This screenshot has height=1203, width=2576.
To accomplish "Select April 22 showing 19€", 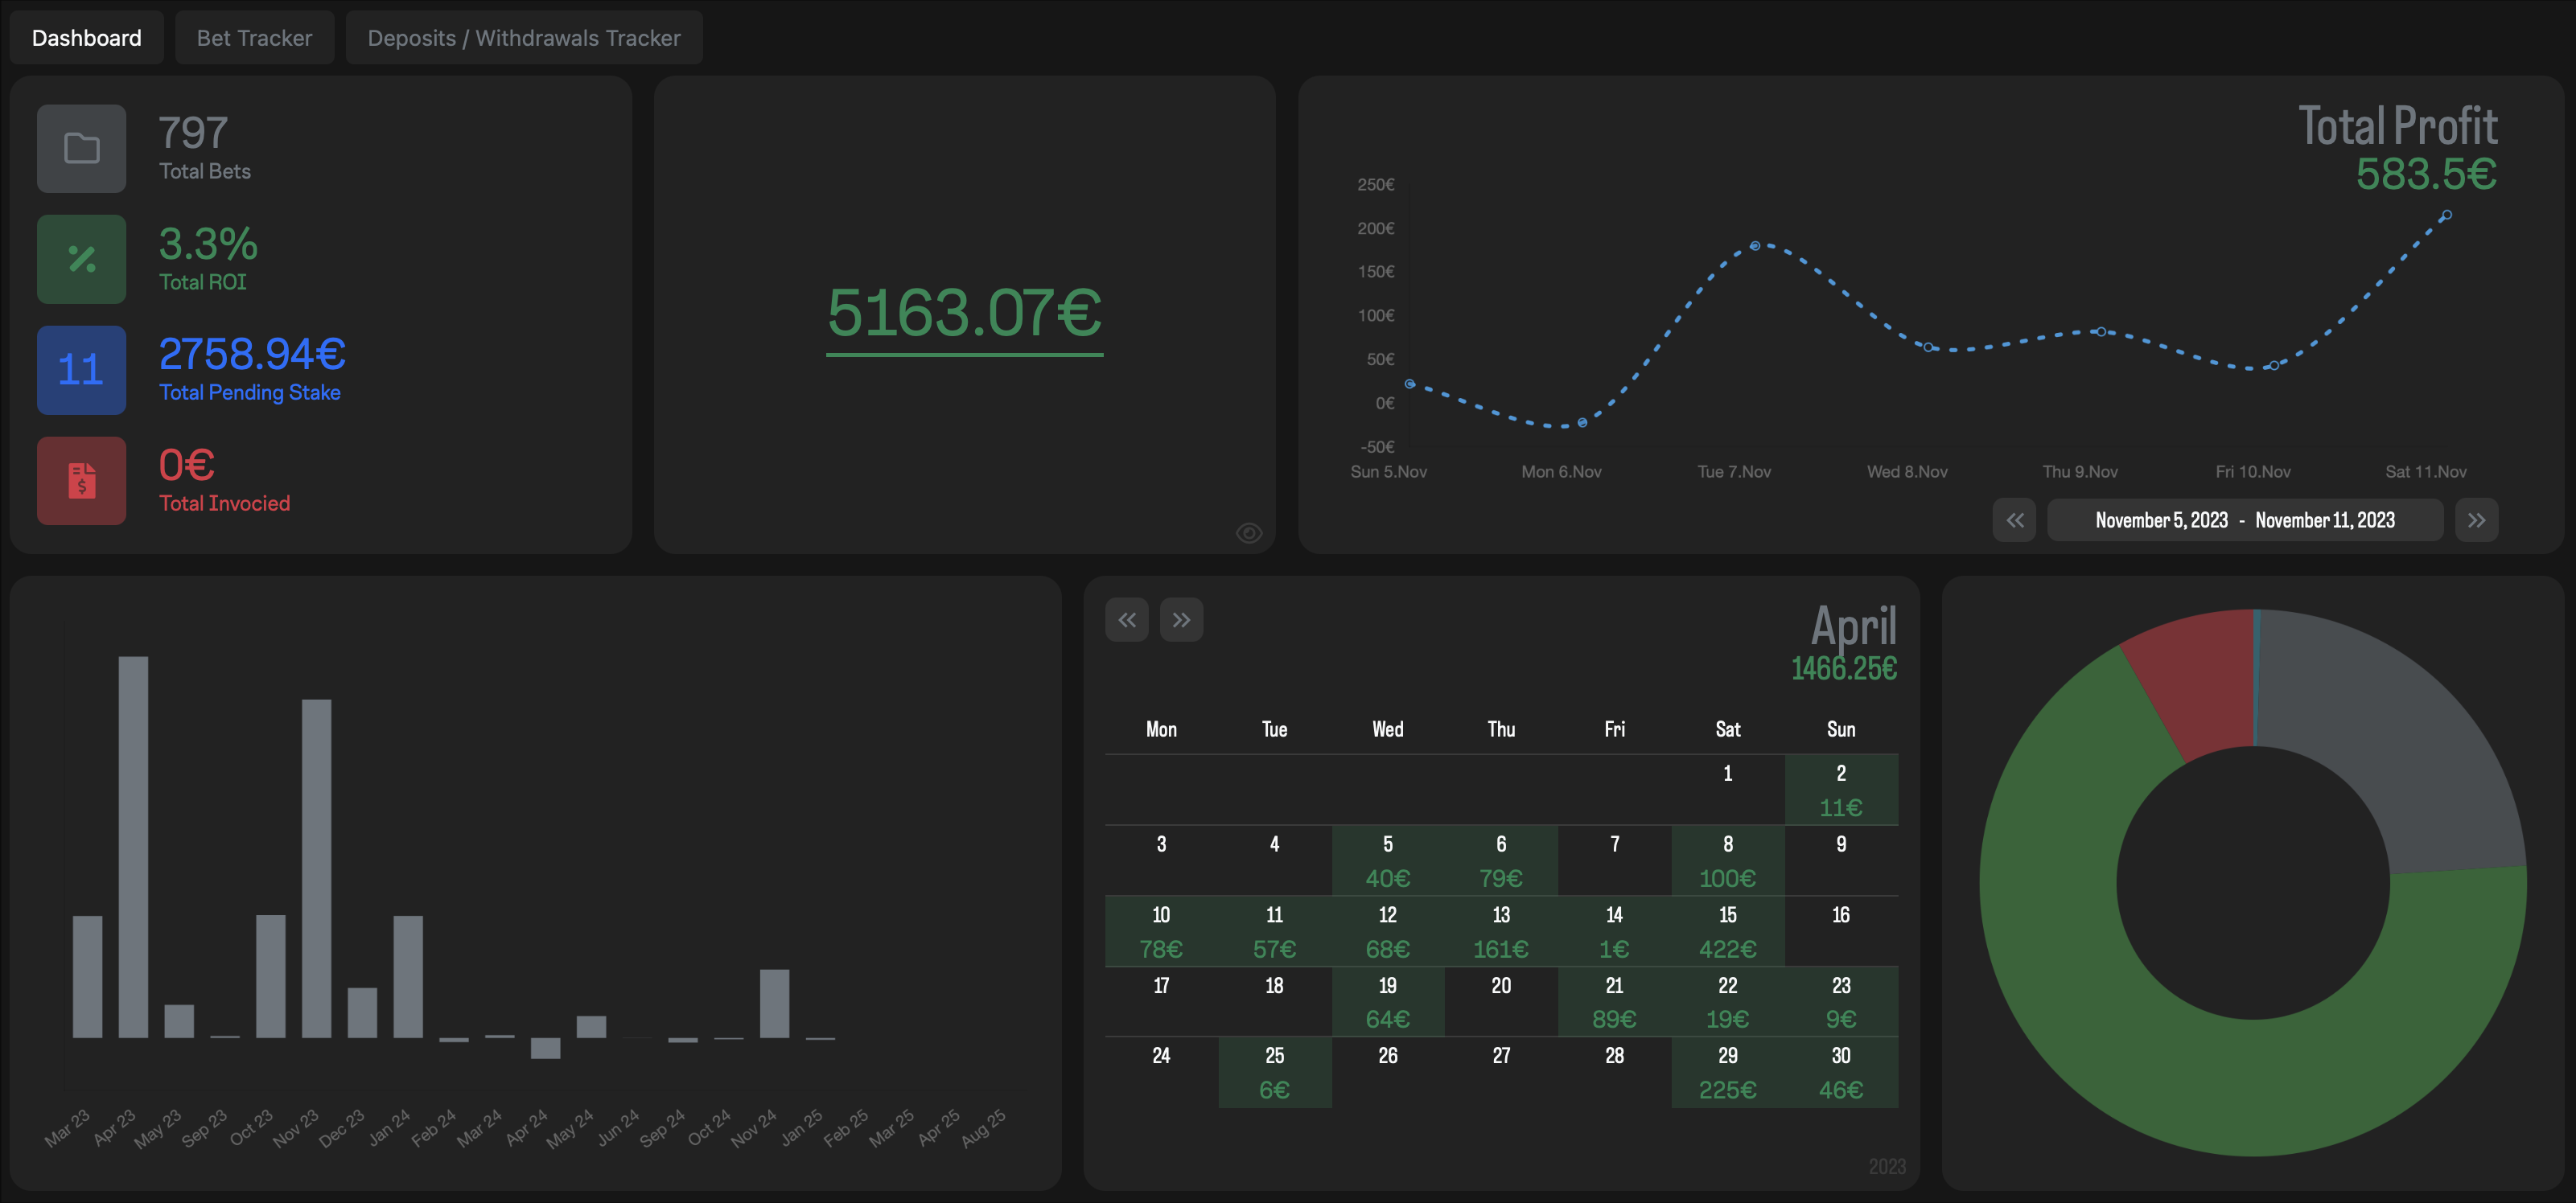I will click(x=1727, y=1001).
